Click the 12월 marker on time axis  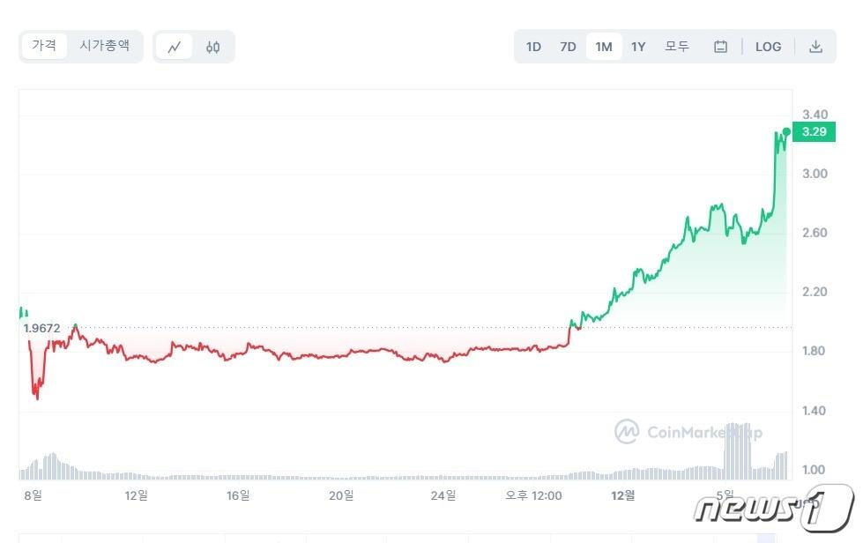[x=622, y=495]
